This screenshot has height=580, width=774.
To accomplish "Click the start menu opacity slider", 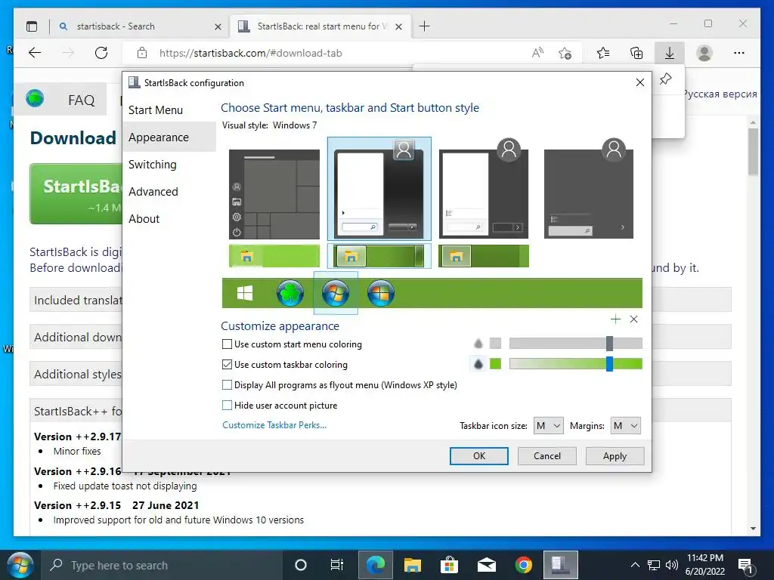I will point(575,344).
